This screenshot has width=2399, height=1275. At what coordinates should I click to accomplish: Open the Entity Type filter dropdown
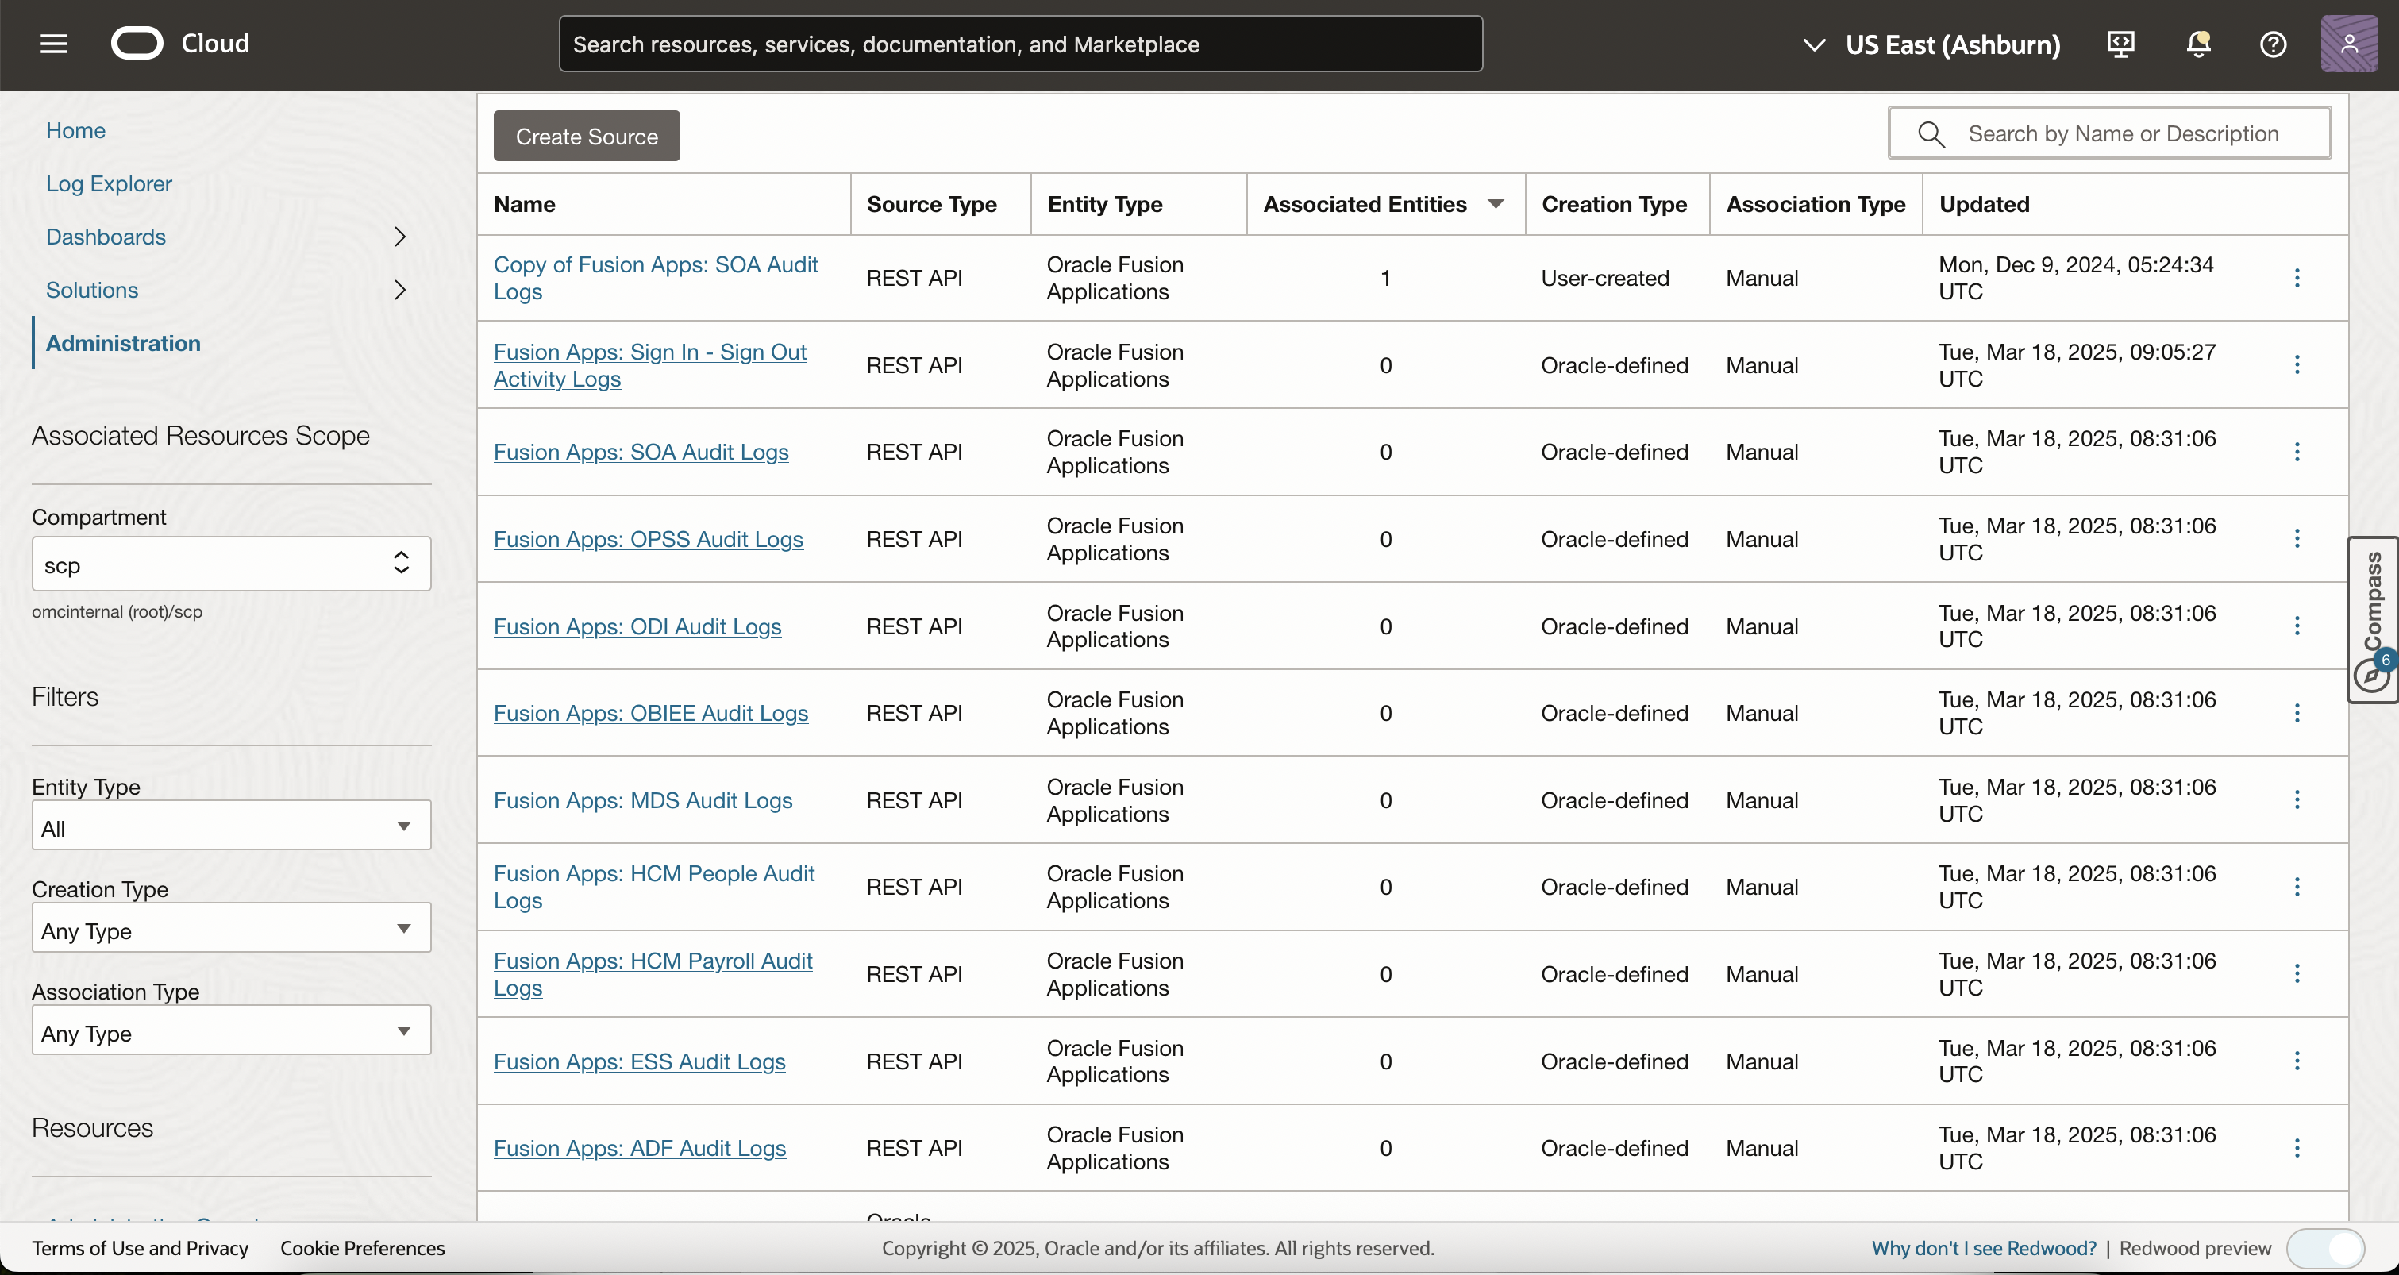coord(231,827)
